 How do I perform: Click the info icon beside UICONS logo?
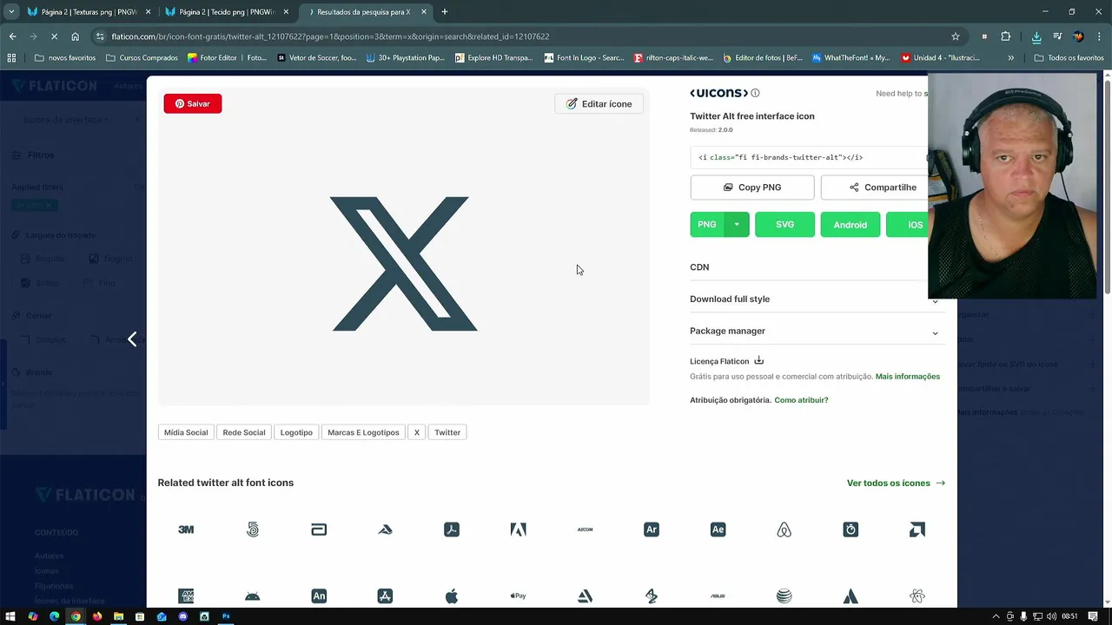[x=755, y=93]
